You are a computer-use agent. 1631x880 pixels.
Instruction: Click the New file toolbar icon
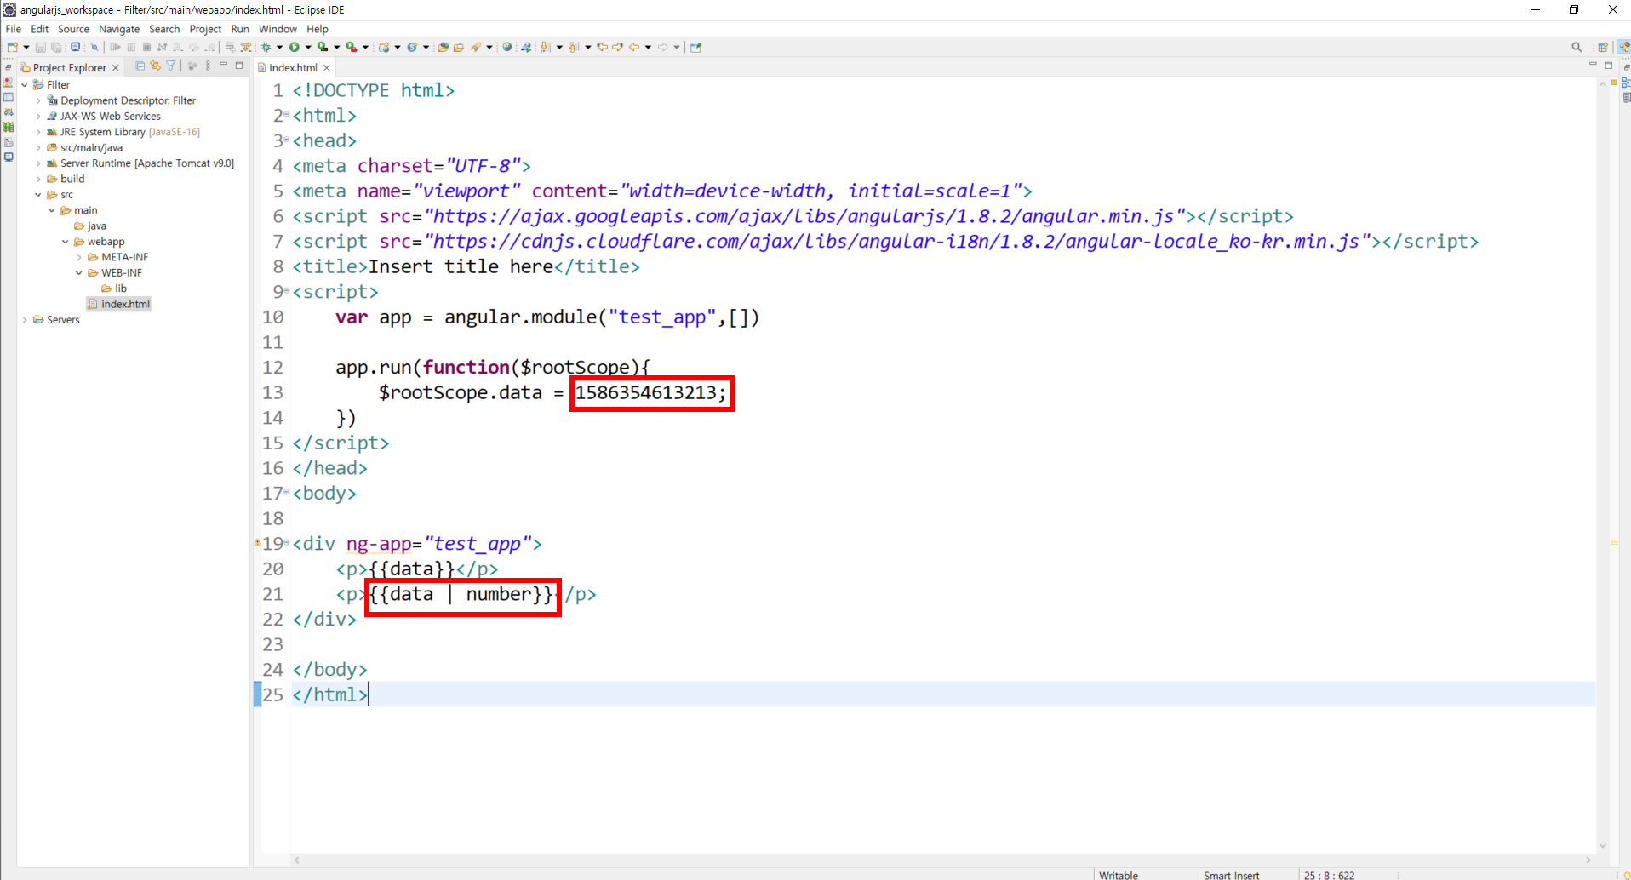[12, 47]
